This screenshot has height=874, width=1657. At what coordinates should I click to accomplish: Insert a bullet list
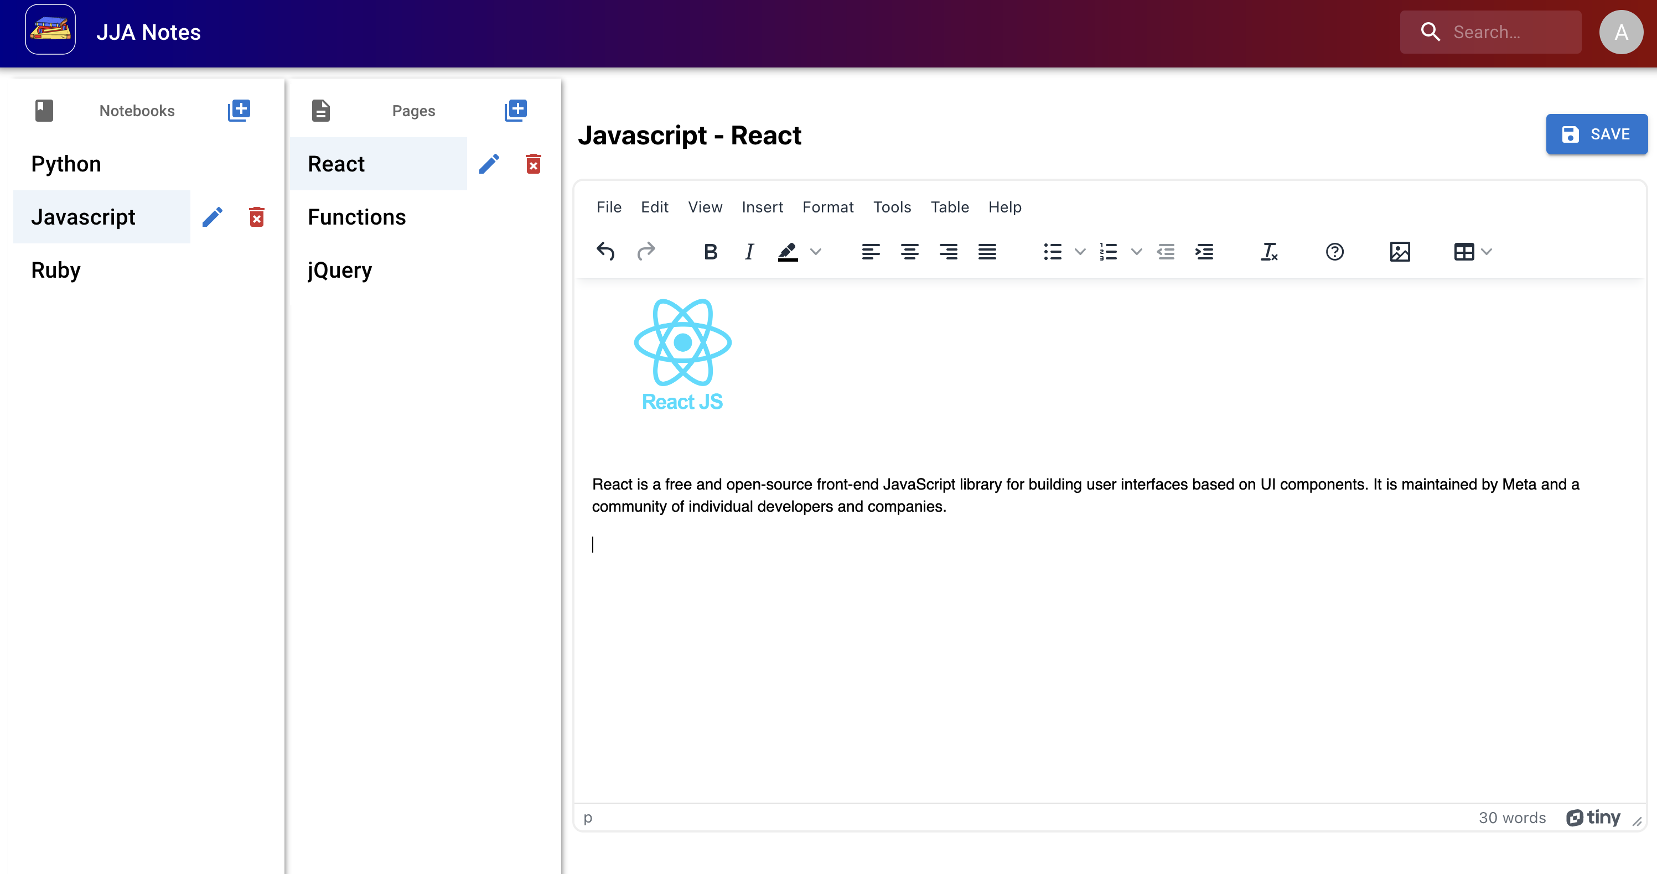[1052, 252]
